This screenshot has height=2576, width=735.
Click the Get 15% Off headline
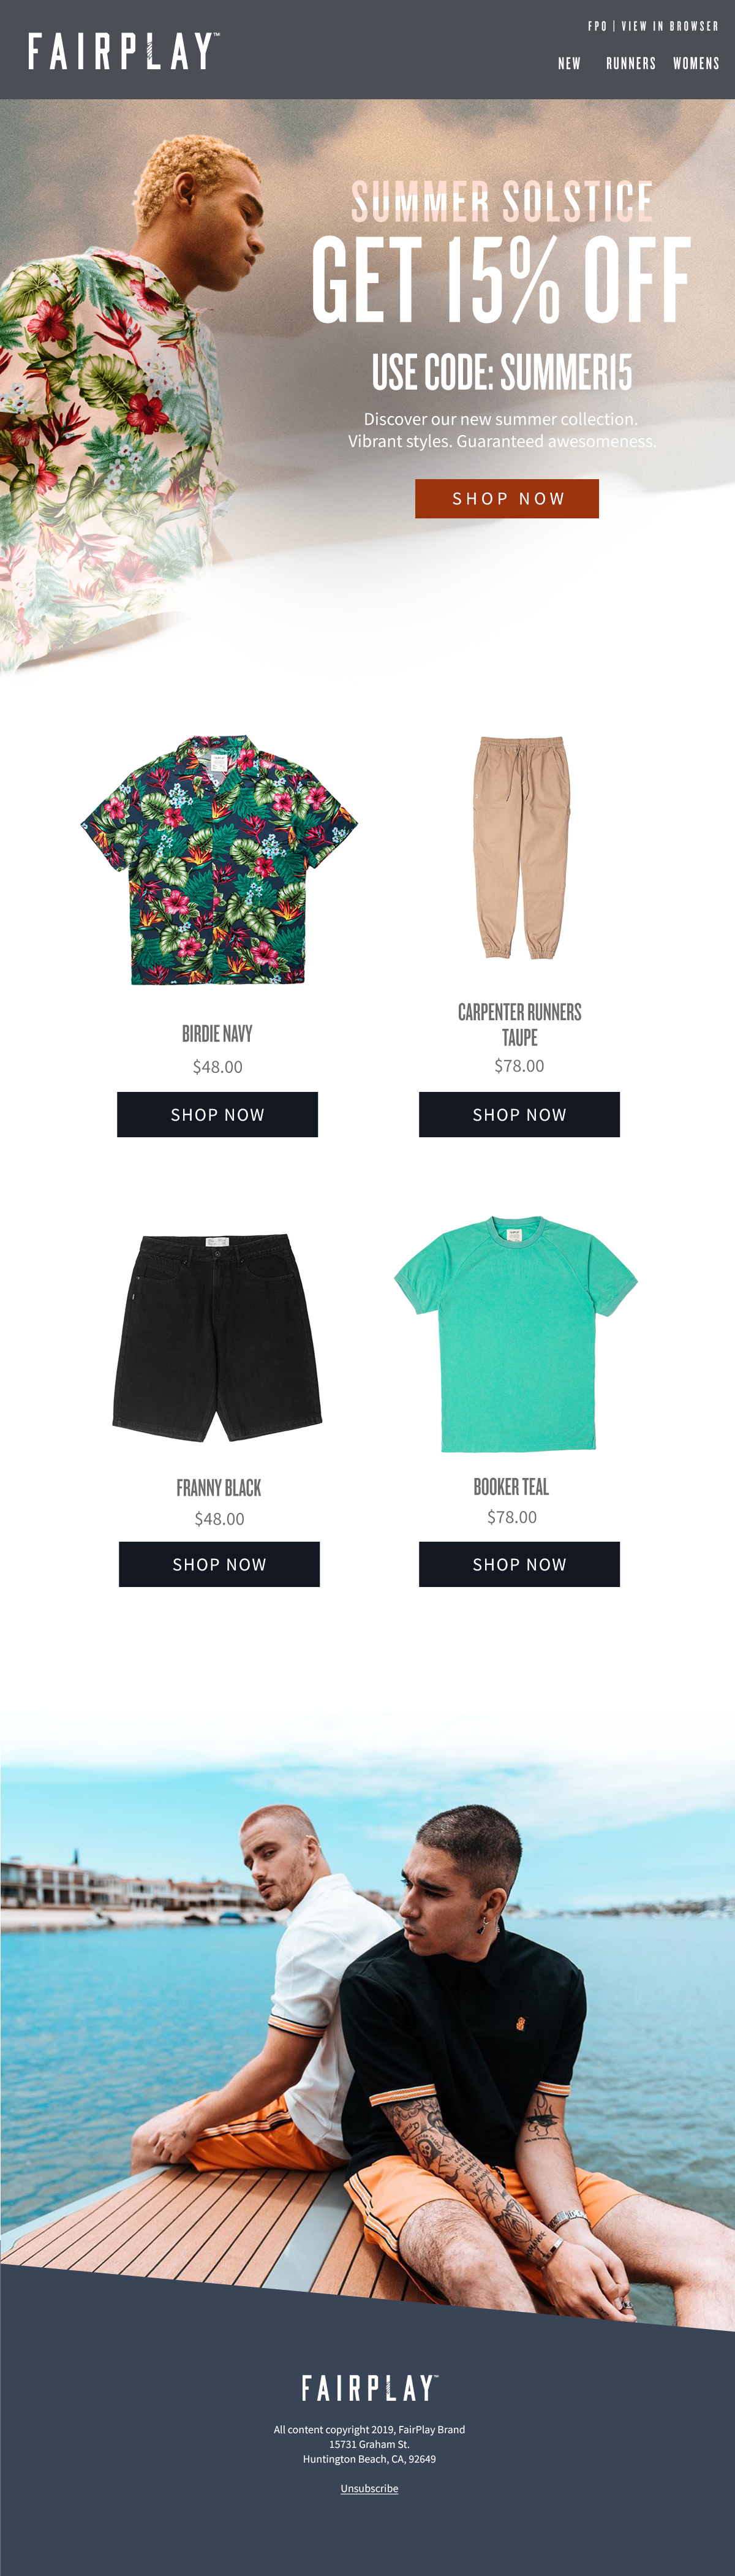click(x=501, y=281)
